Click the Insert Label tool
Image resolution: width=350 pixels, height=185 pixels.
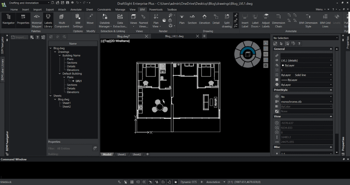[245, 19]
